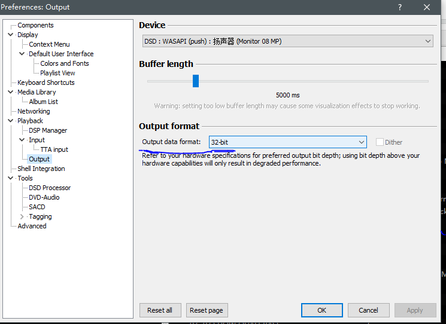Select the Advanced preferences page

[x=32, y=226]
